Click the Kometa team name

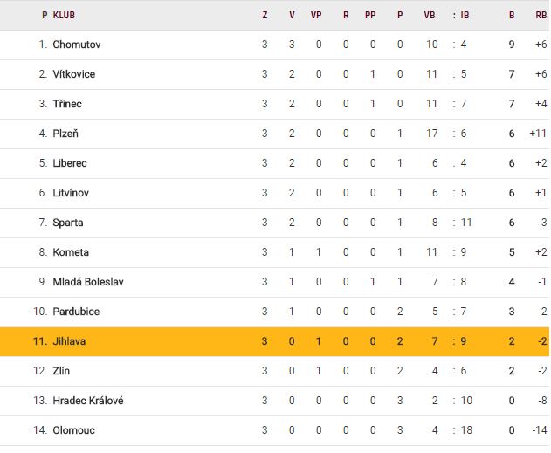coord(71,252)
